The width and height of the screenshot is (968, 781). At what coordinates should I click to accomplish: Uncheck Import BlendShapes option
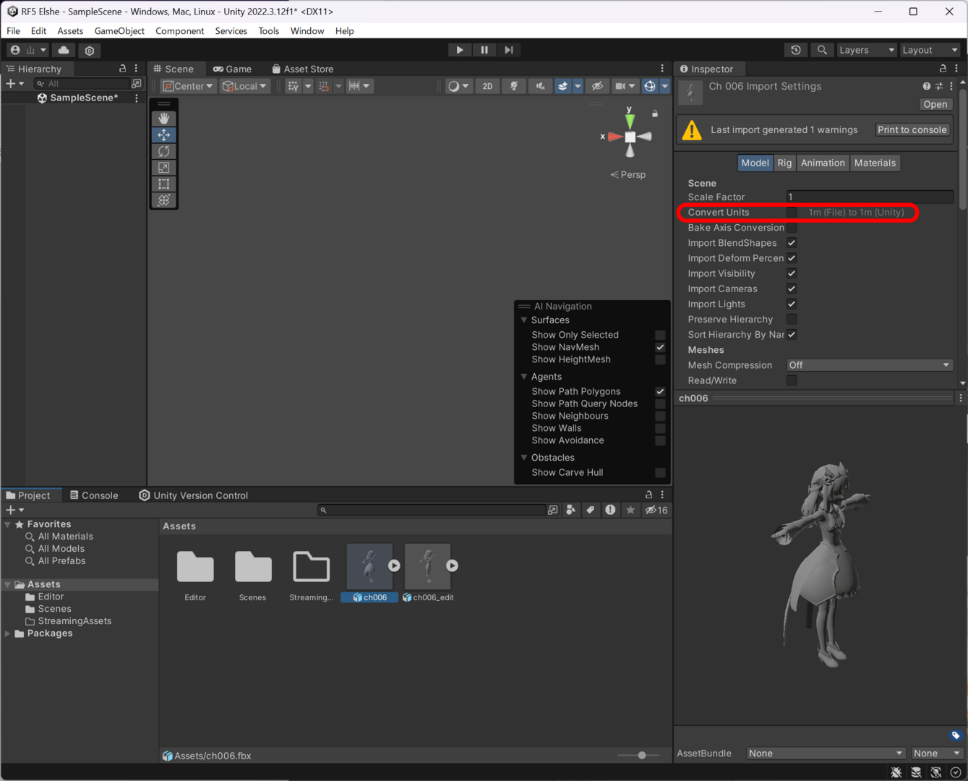coord(792,243)
